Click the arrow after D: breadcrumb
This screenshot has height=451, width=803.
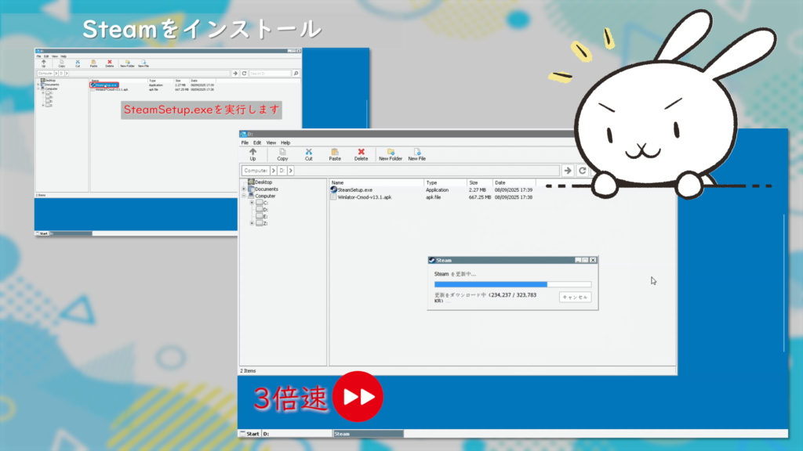(290, 171)
